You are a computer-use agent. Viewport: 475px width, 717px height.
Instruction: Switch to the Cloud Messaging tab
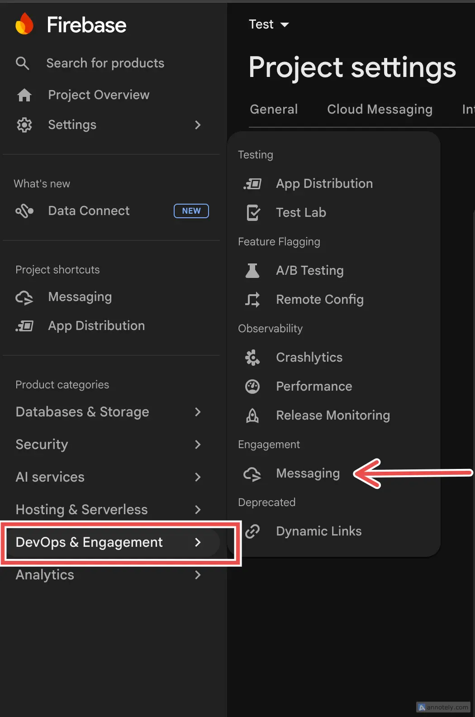(380, 110)
